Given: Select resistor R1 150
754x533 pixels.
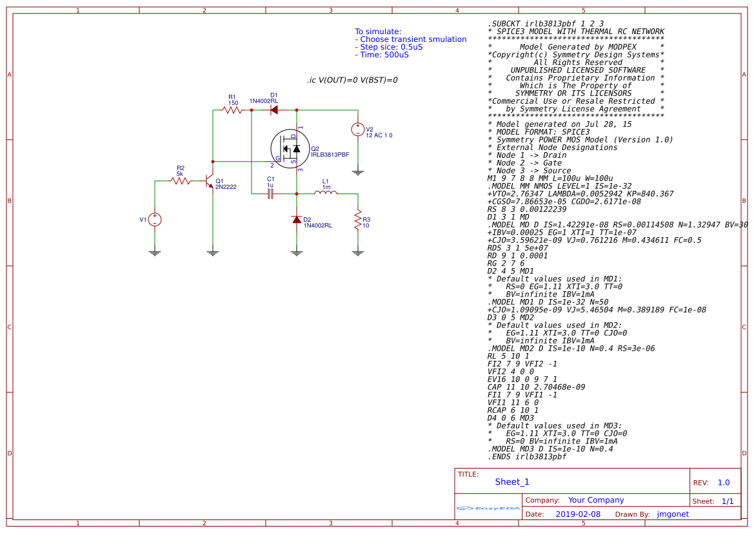Looking at the screenshot, I should [231, 110].
